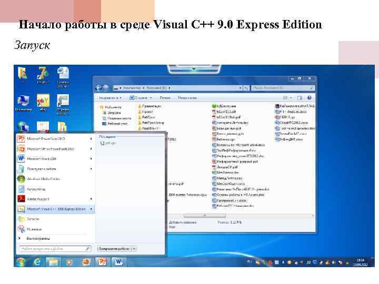Open the shutdown options arrow next to Завершение работы
379x284 pixels.
click(134, 248)
